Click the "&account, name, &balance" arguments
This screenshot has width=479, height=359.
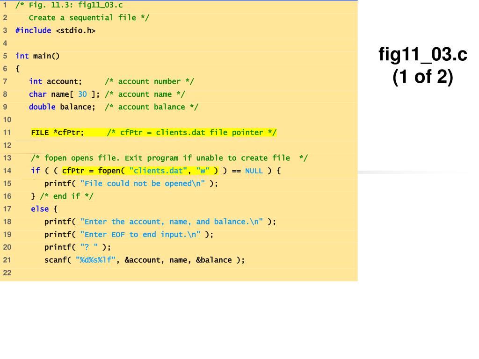(x=178, y=260)
